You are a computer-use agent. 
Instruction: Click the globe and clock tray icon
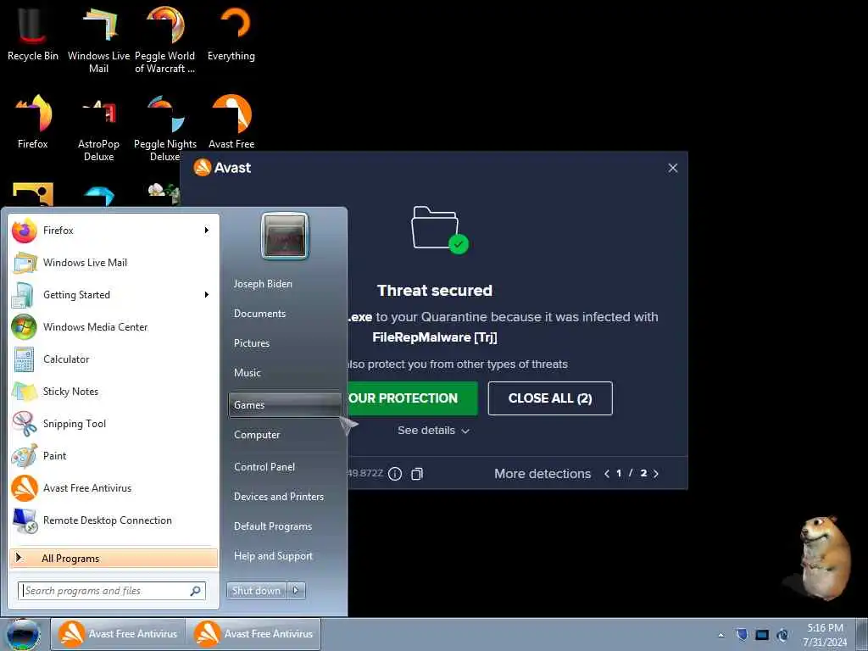coord(782,634)
